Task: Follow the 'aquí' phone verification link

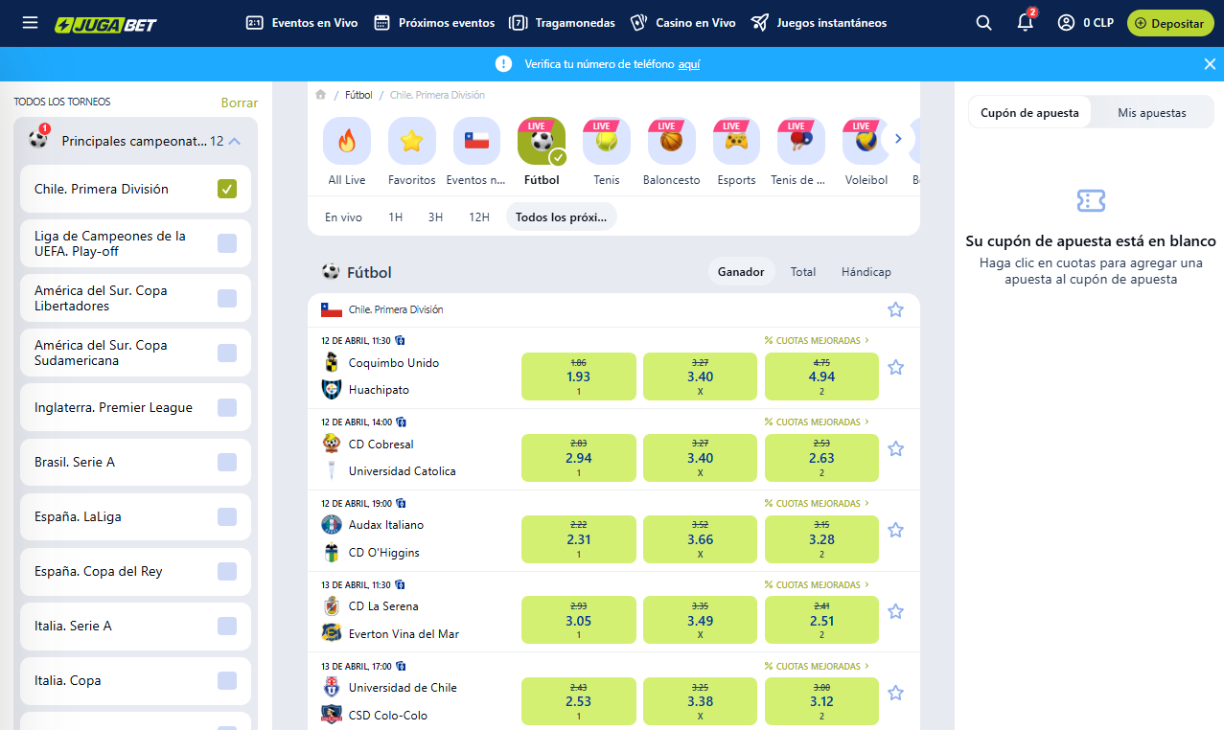Action: click(x=689, y=64)
